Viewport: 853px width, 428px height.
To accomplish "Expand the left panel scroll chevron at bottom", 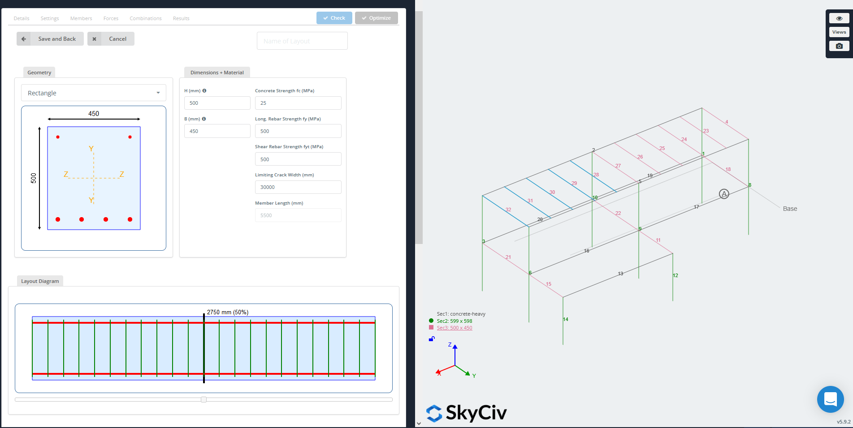I will coord(419,423).
